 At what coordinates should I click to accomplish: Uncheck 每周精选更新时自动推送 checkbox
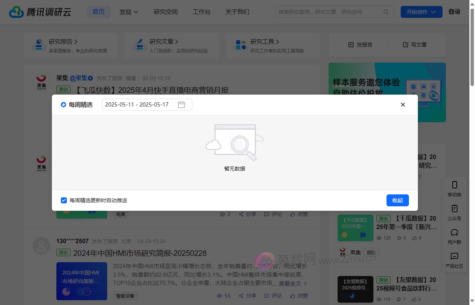point(64,200)
